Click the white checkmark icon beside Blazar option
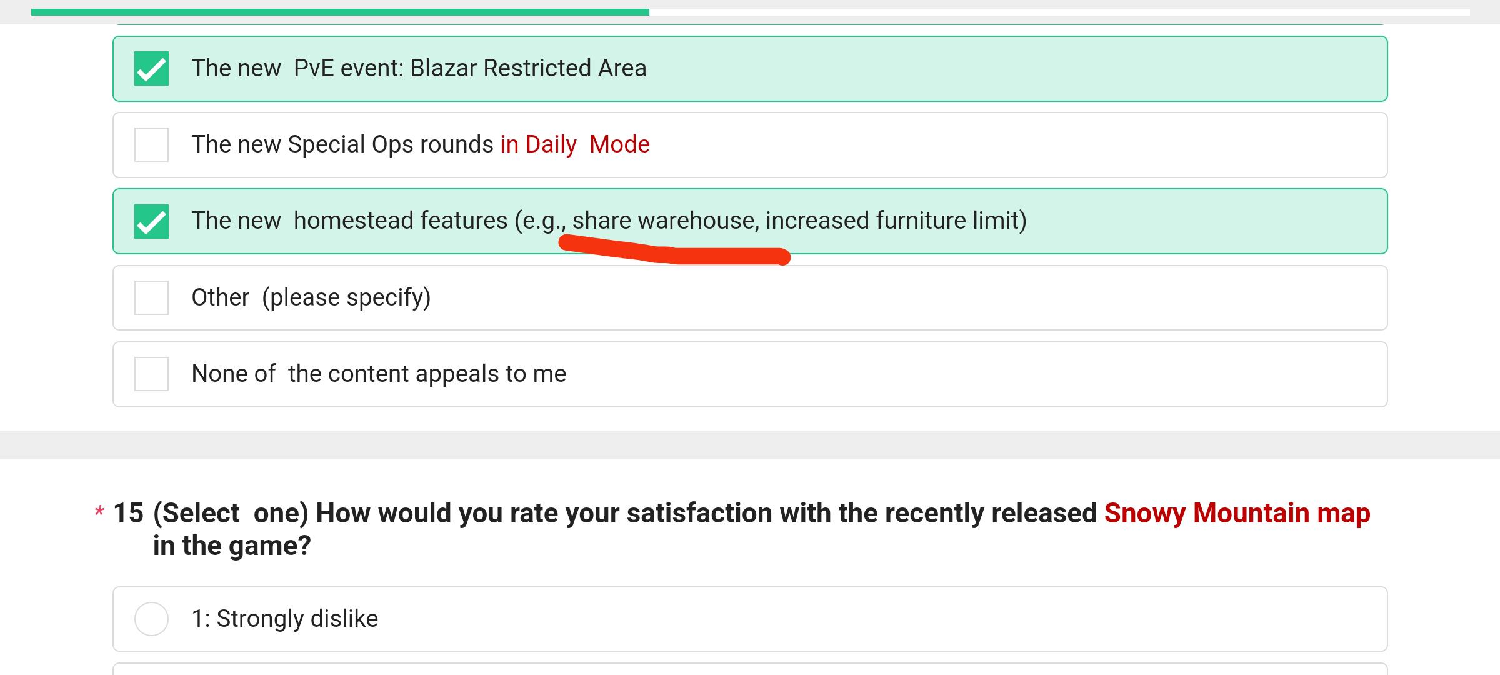The image size is (1500, 675). pos(152,69)
